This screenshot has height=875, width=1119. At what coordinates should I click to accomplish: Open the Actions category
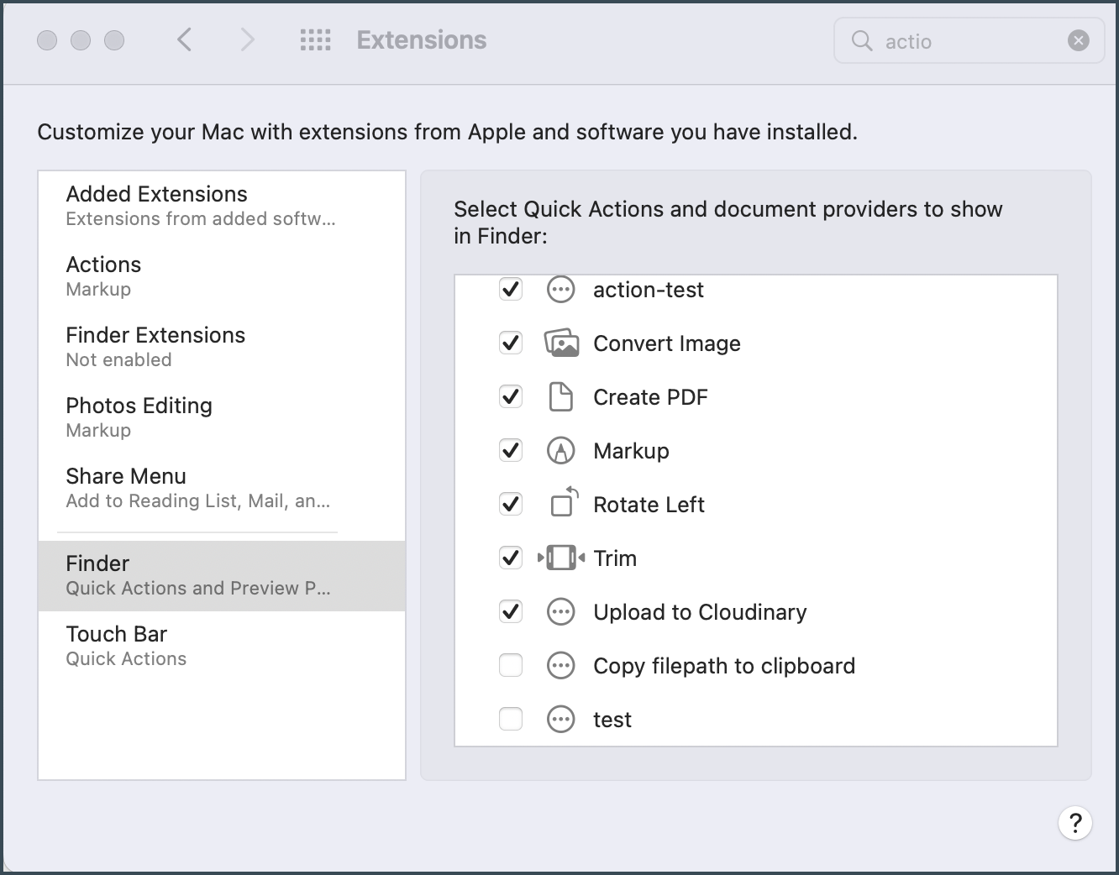(x=222, y=276)
